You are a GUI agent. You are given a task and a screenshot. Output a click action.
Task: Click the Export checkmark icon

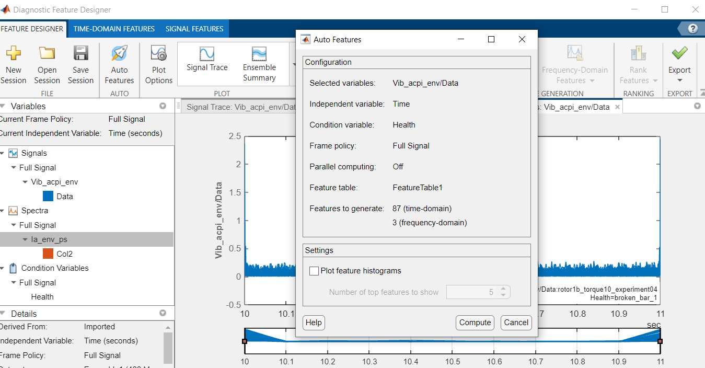tap(679, 53)
